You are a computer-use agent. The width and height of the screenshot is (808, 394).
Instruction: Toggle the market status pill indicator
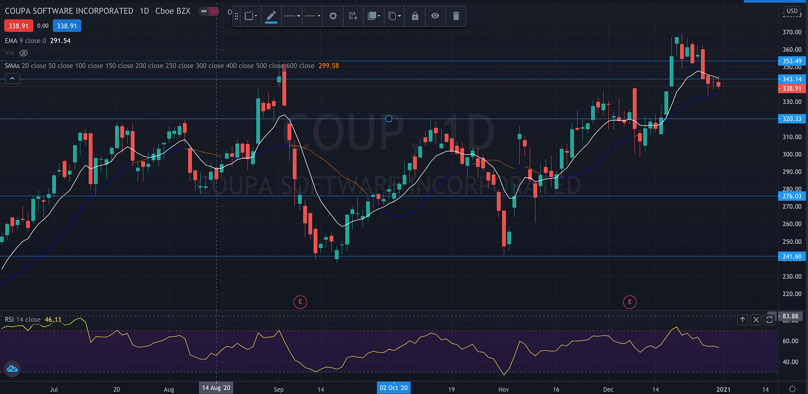(x=209, y=11)
